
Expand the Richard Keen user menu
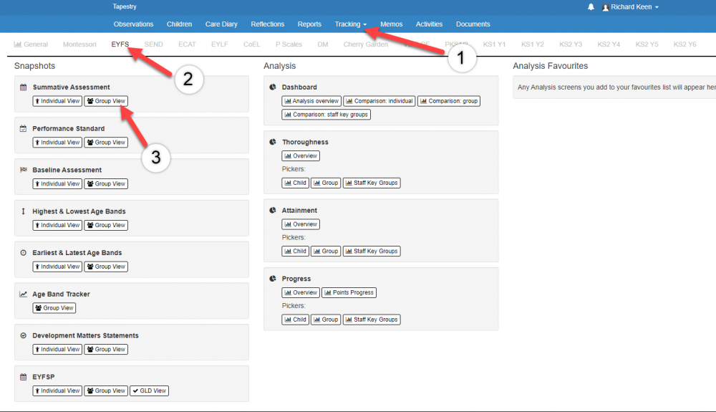630,7
